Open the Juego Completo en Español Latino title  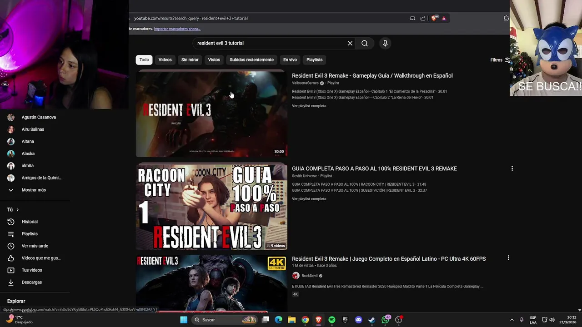click(x=389, y=259)
